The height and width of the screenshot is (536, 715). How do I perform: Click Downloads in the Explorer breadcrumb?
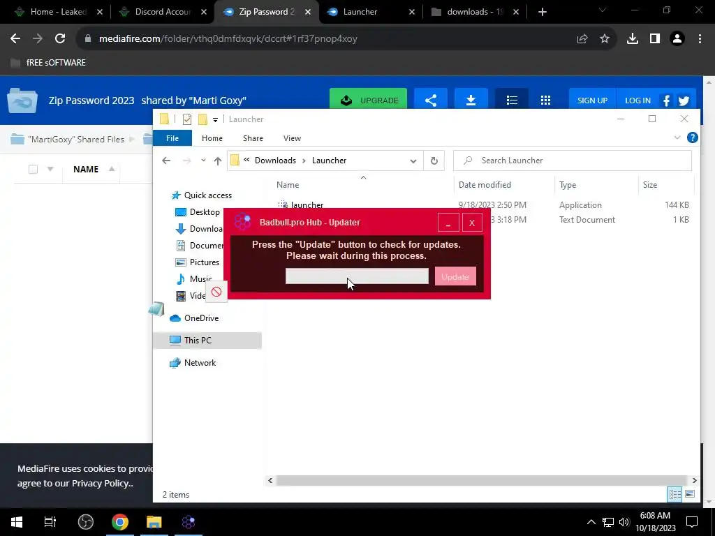(x=275, y=161)
